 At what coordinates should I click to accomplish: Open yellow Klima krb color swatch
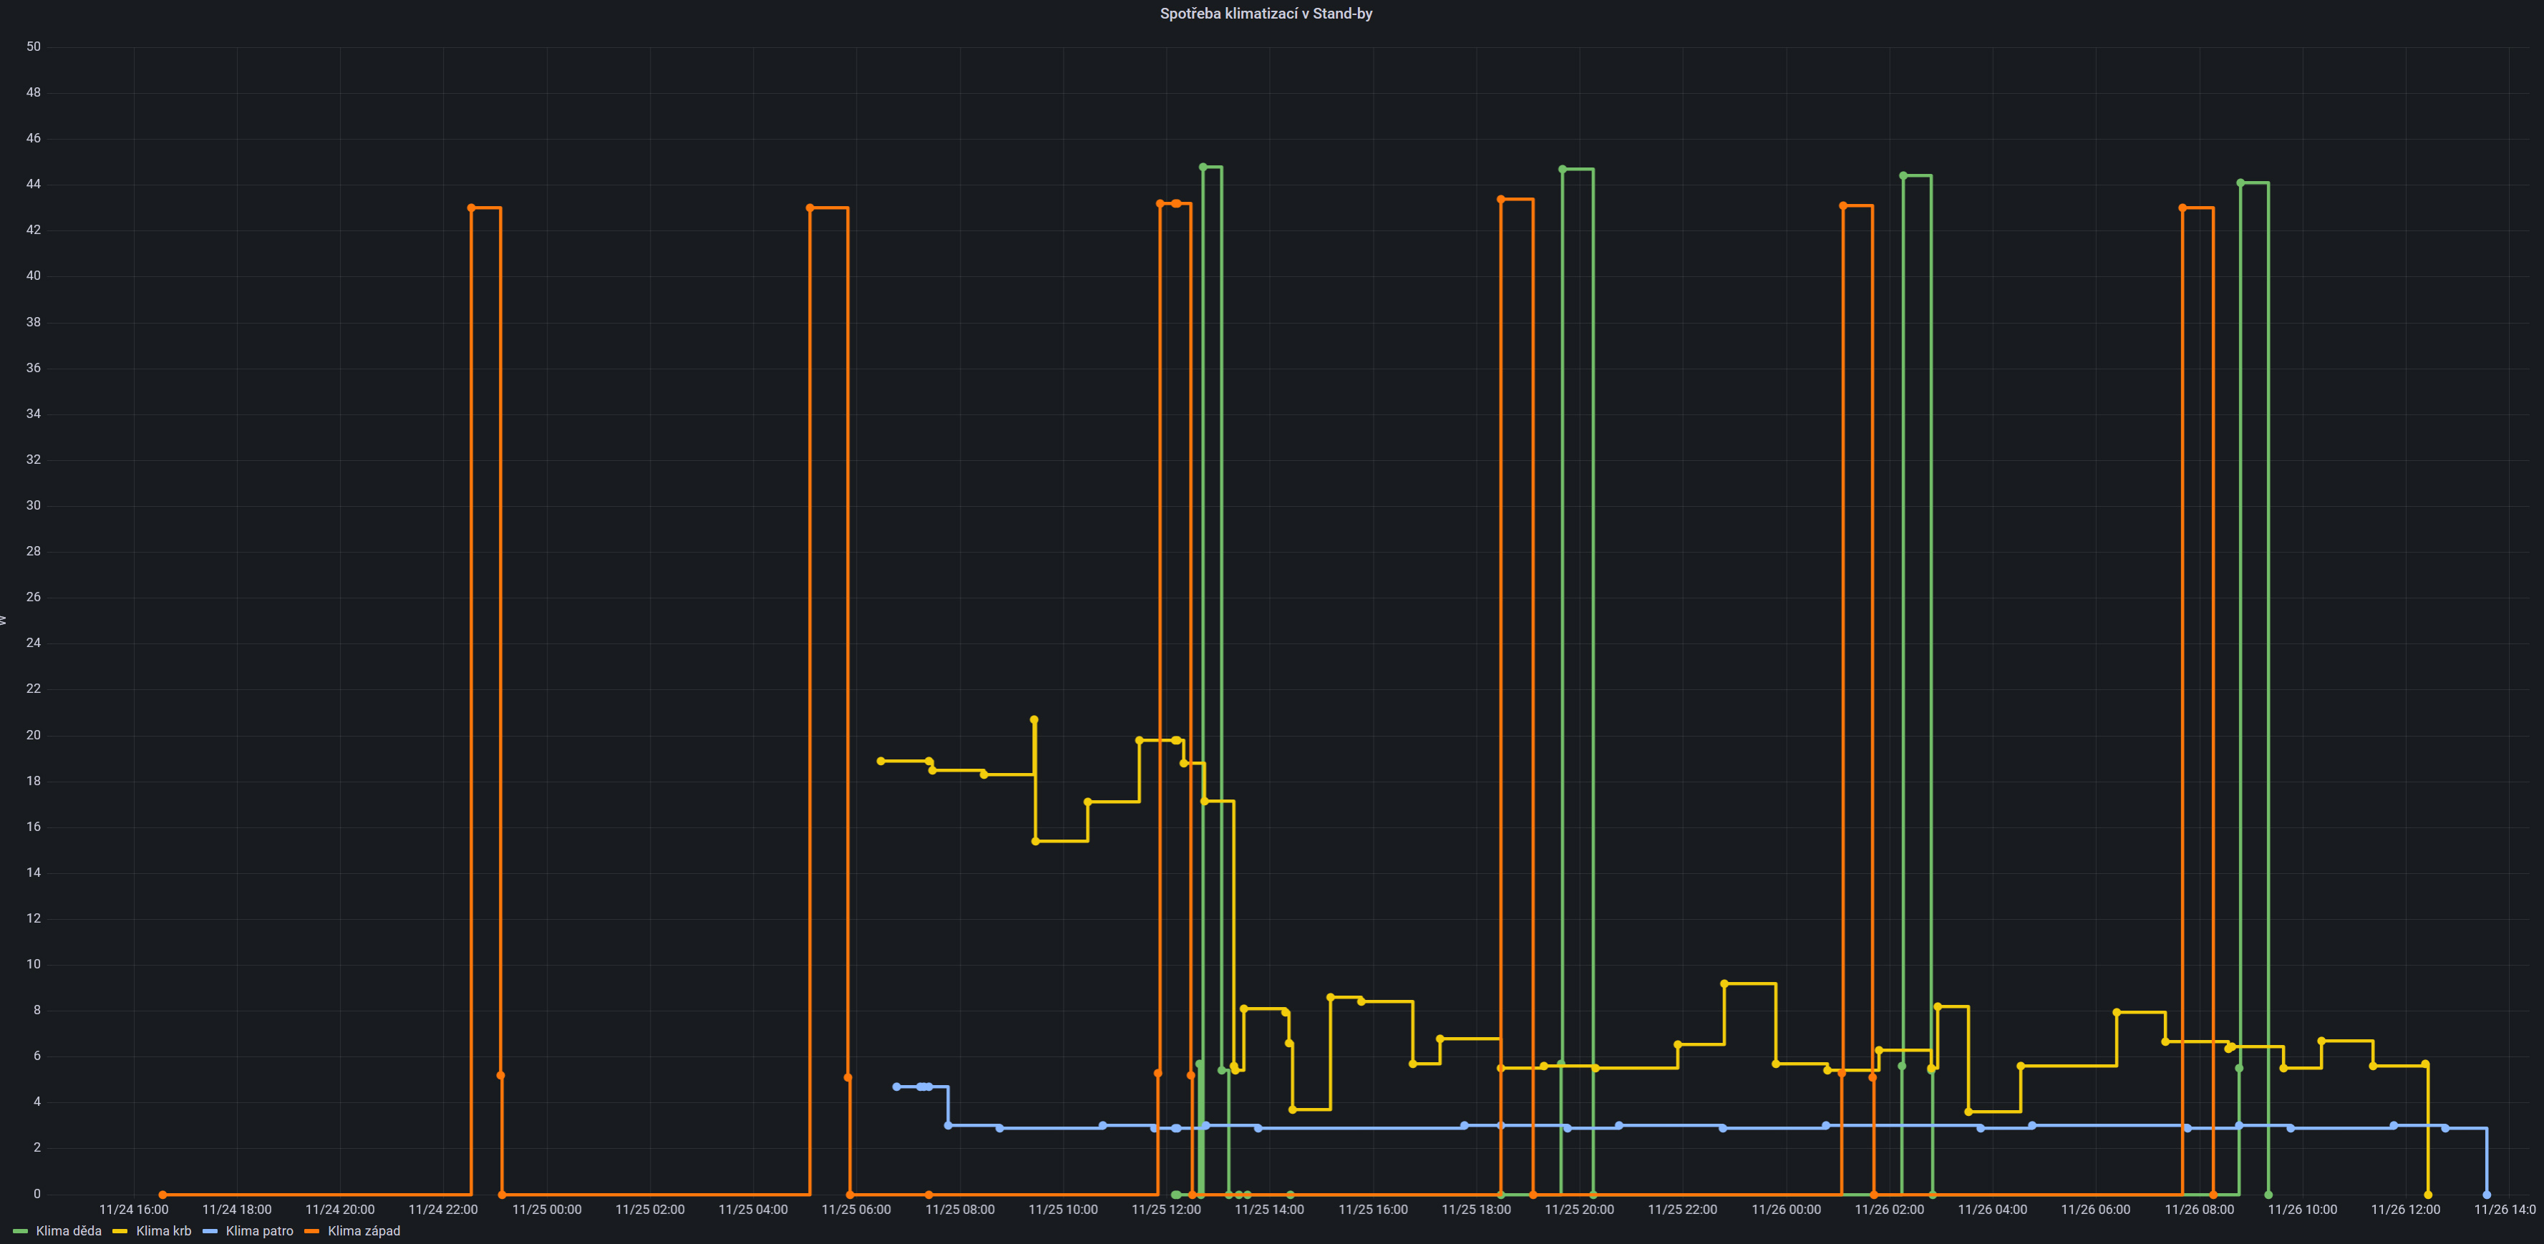[x=120, y=1231]
